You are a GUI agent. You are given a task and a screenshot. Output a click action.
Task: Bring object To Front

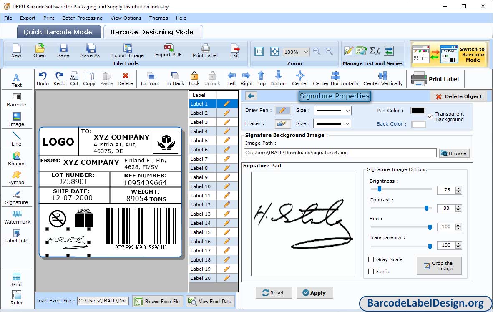150,79
